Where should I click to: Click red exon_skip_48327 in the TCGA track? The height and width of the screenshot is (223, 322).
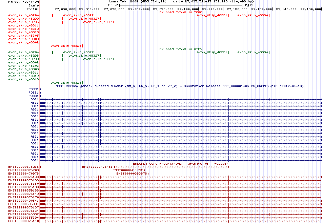(84, 19)
